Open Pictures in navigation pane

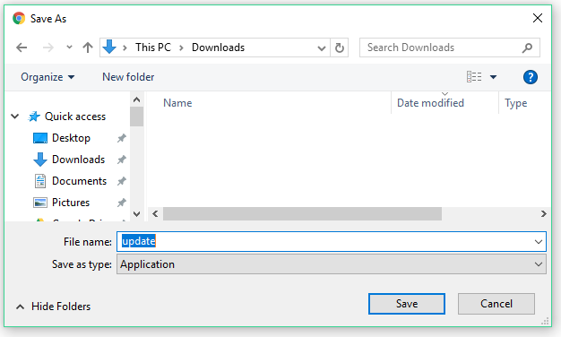click(71, 203)
